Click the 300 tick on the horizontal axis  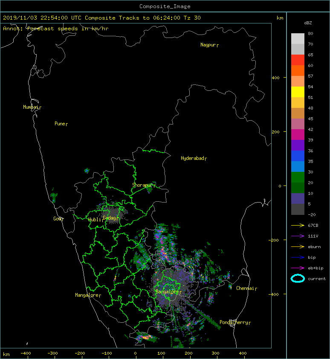[215, 353]
